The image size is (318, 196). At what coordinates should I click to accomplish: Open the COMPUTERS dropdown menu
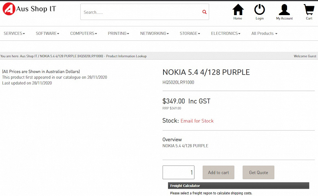point(83,33)
